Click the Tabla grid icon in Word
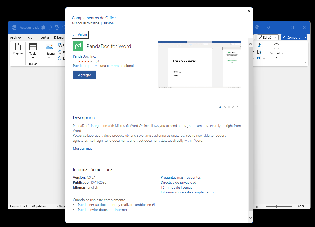Screen dimensions: 315x227 33,47
